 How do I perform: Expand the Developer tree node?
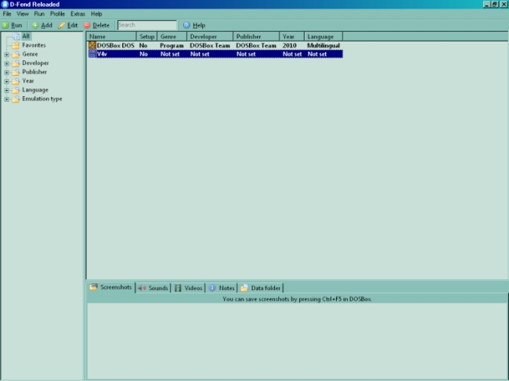point(6,63)
